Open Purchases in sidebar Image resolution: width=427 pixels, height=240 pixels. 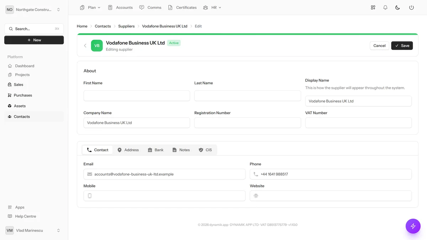coord(34,95)
